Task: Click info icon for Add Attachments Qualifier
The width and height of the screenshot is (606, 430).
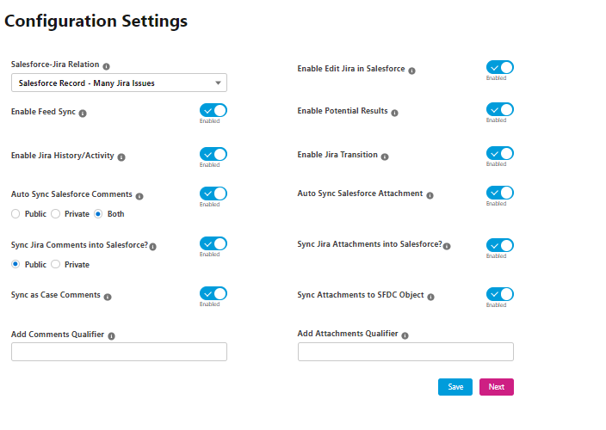Action: click(x=405, y=335)
